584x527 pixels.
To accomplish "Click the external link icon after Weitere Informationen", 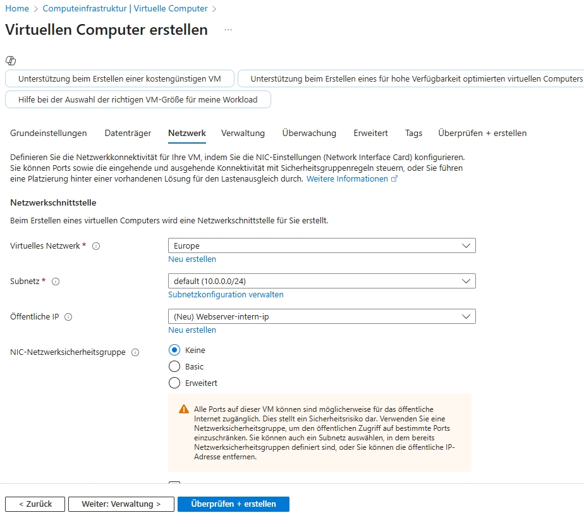I will pos(395,179).
